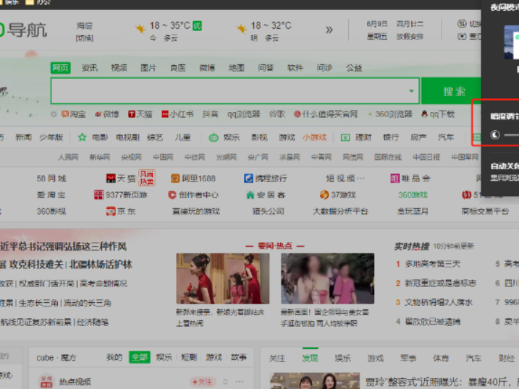This screenshot has width=519, height=389.
Task: Click the settings gear before hot search links
Action: (x=54, y=114)
